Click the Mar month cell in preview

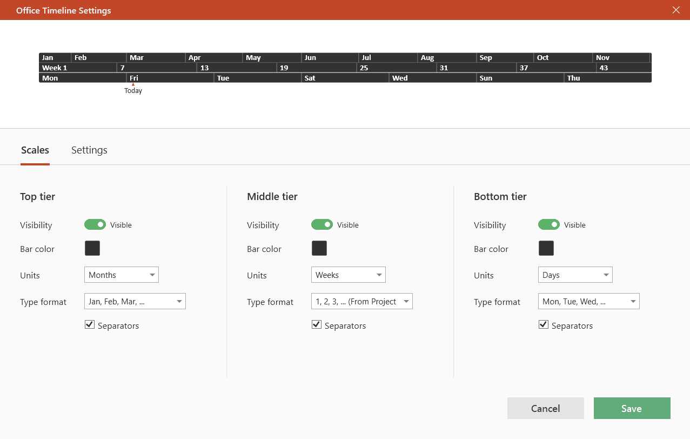click(x=156, y=57)
